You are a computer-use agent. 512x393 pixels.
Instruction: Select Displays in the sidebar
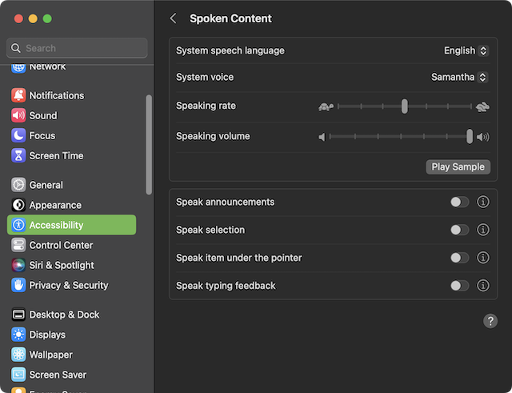point(47,335)
